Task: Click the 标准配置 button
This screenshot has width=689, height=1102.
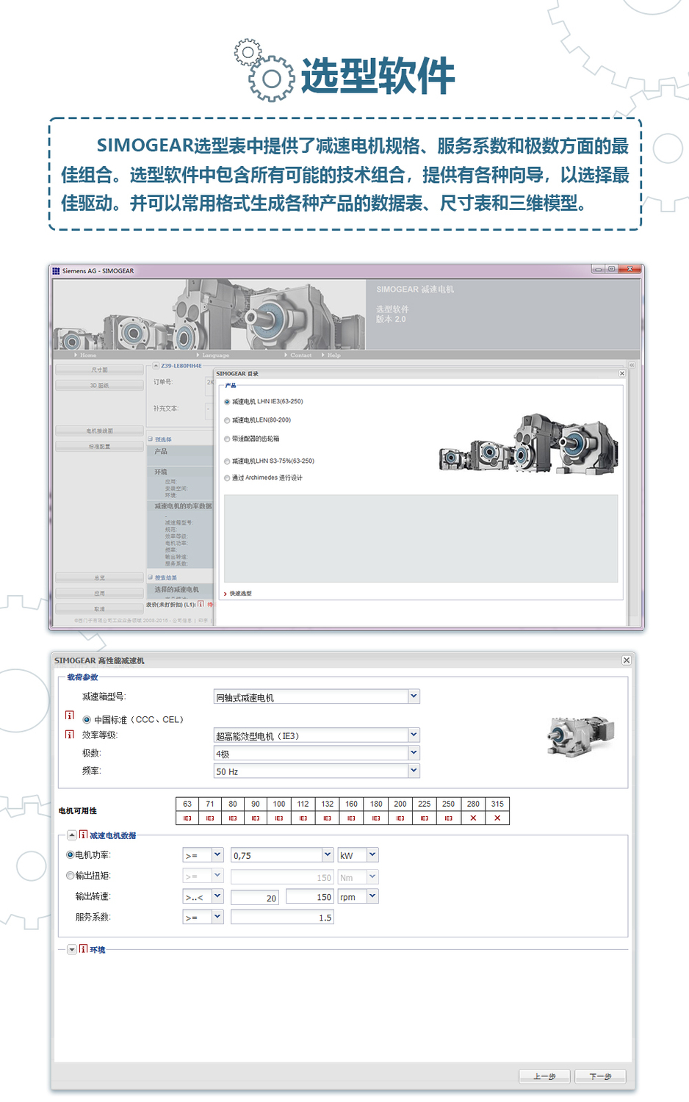Action: point(99,446)
